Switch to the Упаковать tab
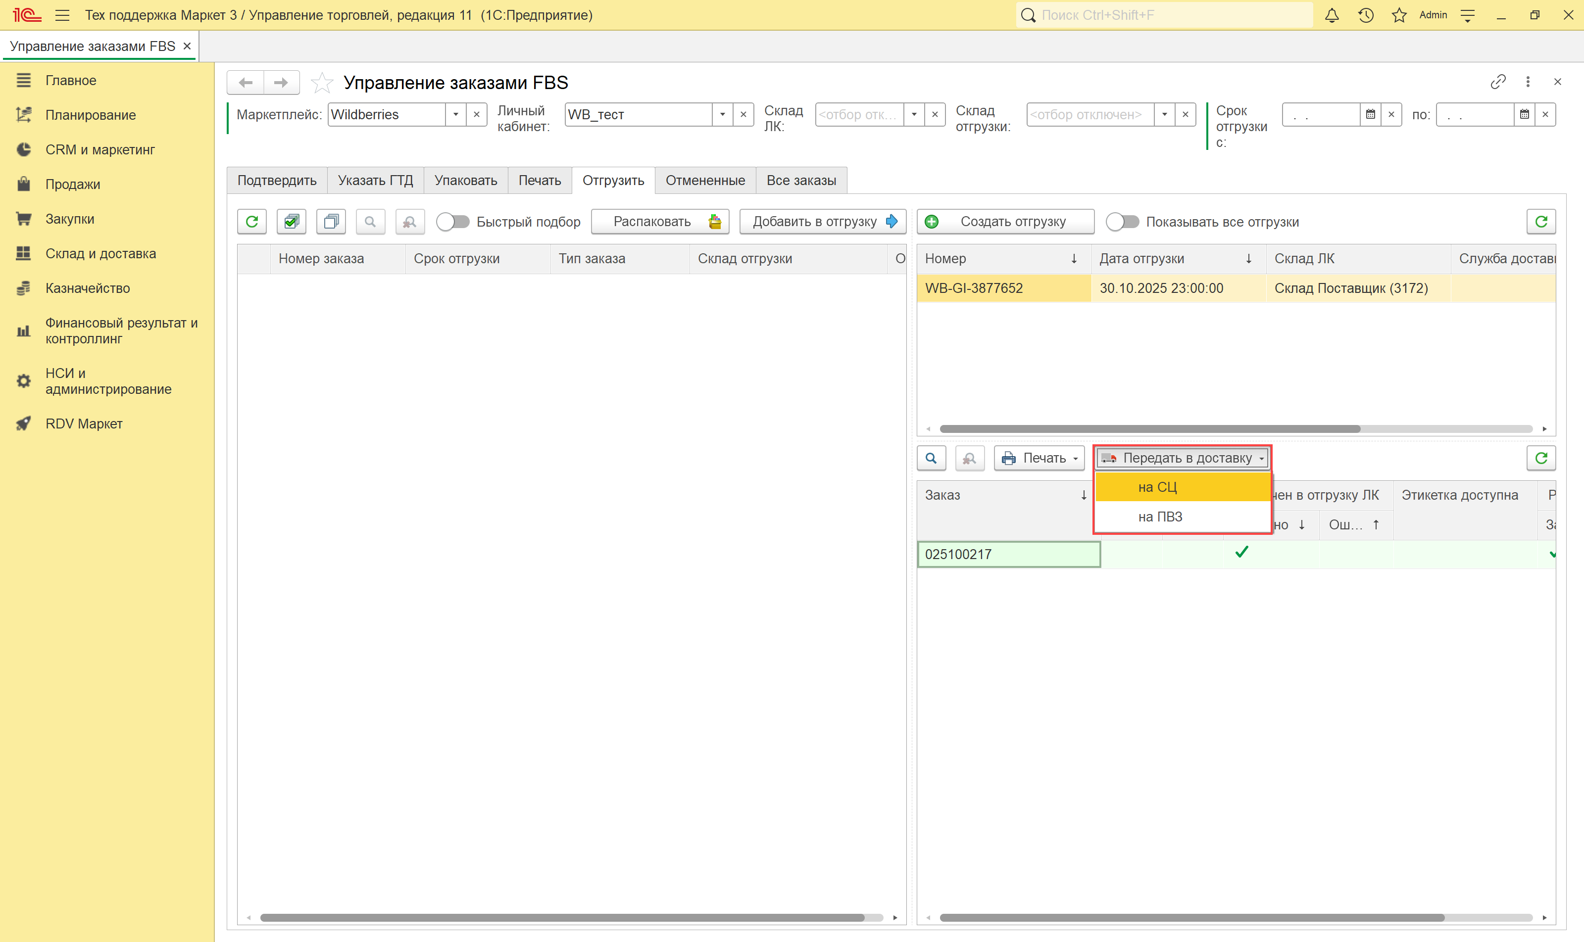 click(x=465, y=180)
